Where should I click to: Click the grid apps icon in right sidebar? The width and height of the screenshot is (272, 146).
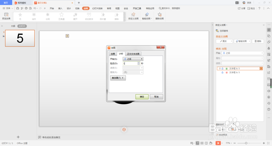tap(269, 54)
